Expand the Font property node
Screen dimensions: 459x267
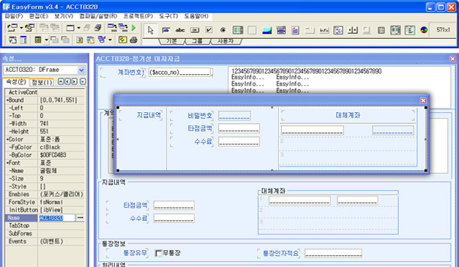[7, 163]
